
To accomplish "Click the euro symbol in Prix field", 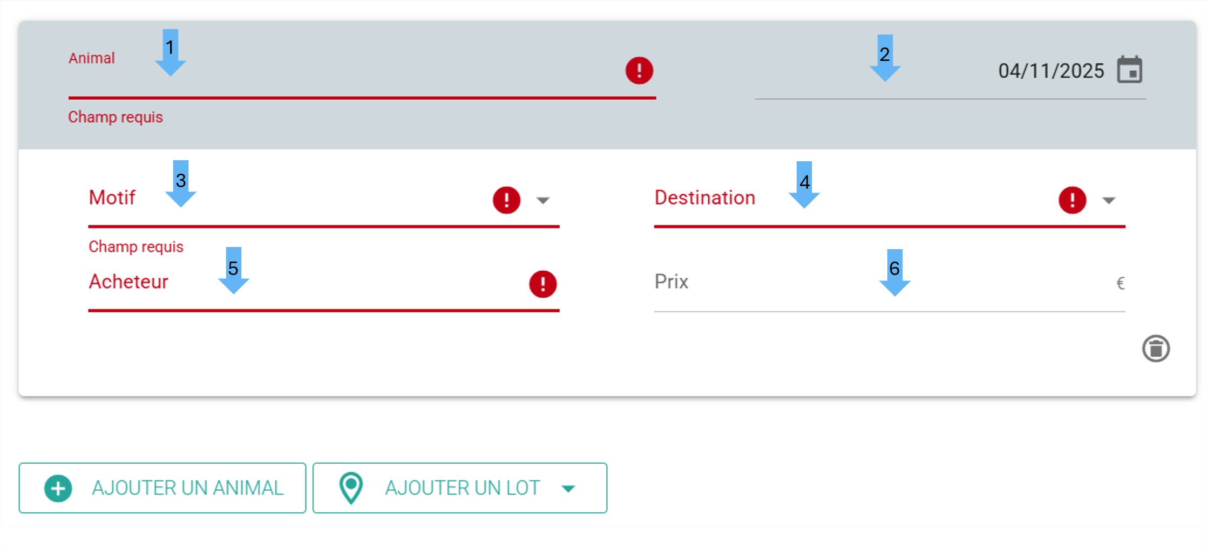I will tap(1120, 283).
